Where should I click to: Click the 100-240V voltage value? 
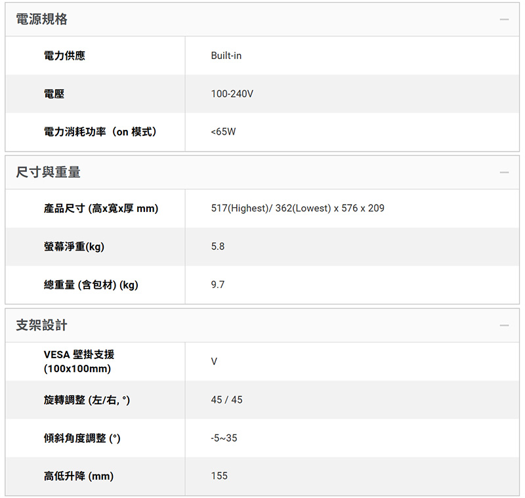point(232,94)
